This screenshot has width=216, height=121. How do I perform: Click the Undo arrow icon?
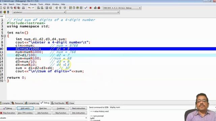click(x=29, y=8)
